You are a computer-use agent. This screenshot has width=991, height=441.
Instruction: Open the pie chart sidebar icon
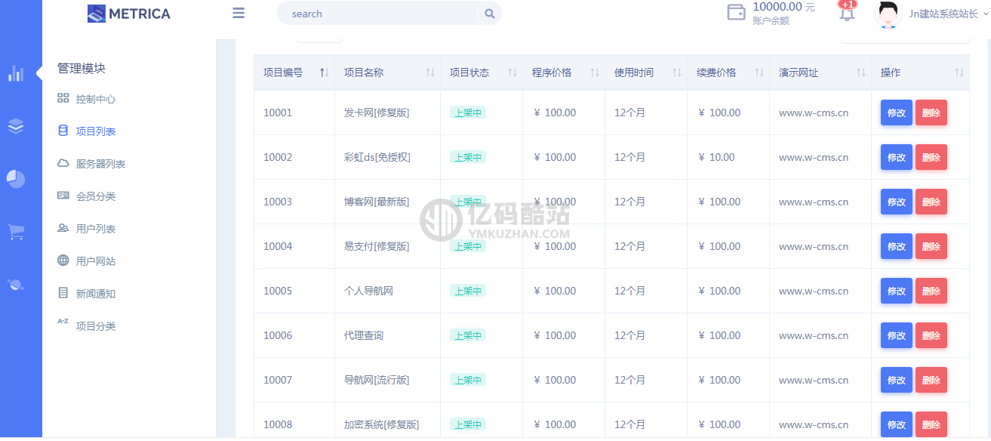pyautogui.click(x=16, y=179)
